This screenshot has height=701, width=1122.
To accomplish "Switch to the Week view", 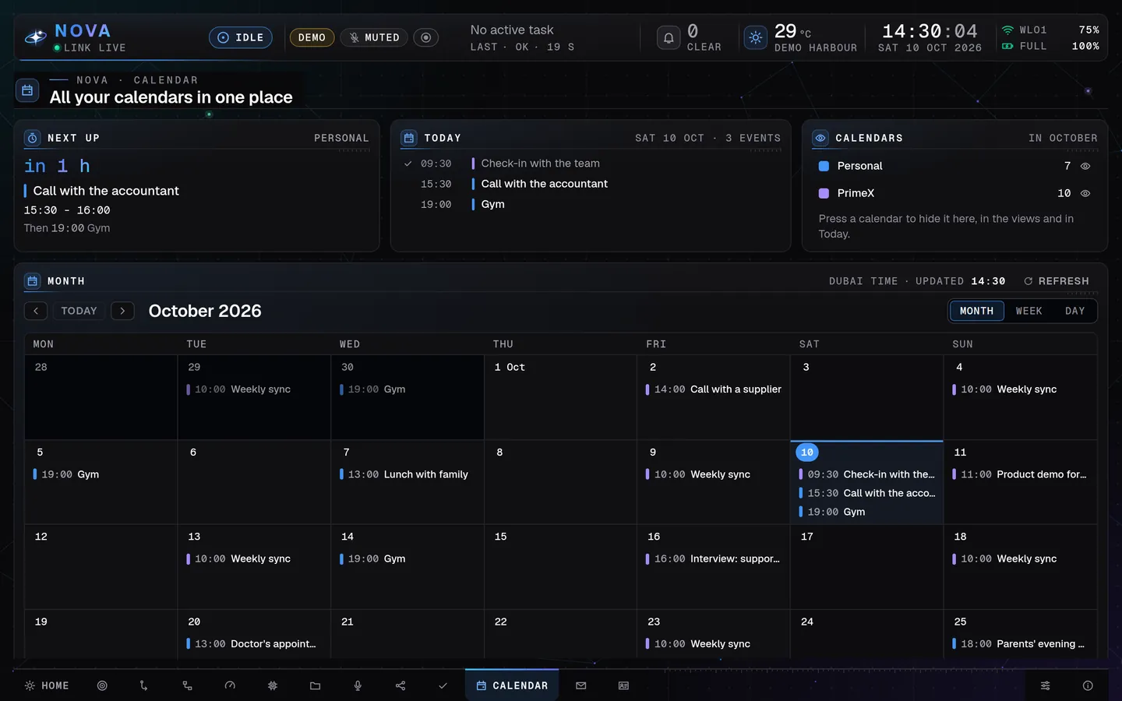I will [x=1028, y=311].
